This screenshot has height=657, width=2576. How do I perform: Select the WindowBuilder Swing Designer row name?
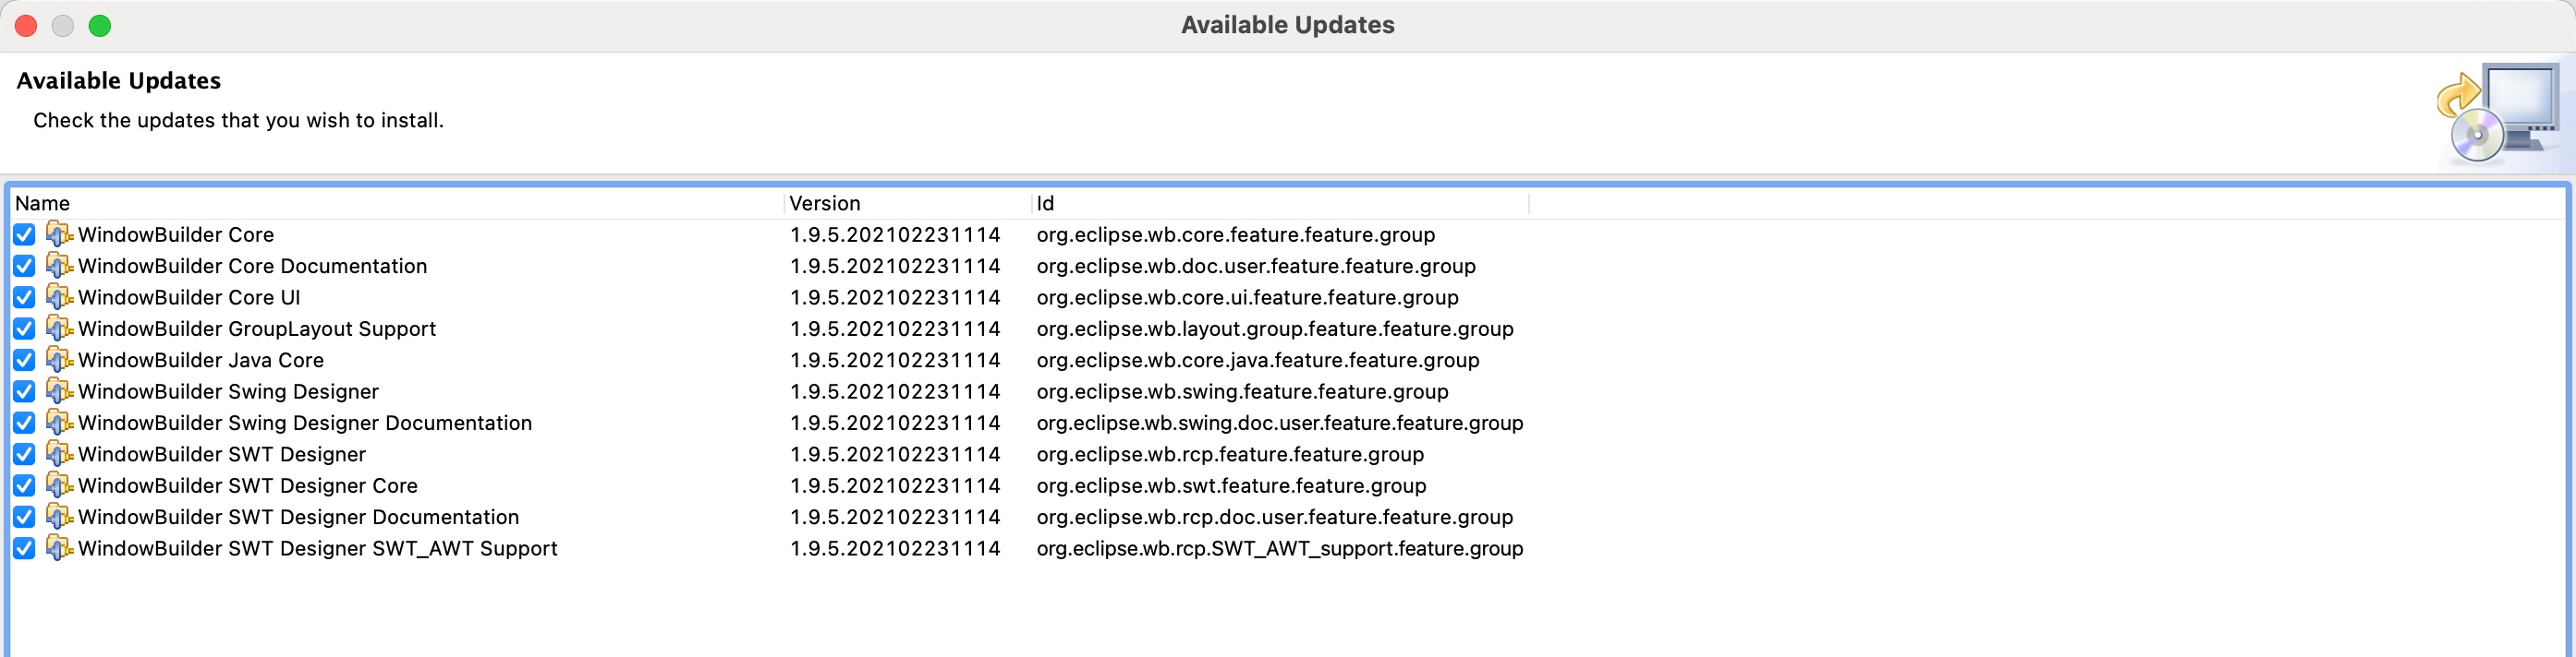(x=228, y=391)
